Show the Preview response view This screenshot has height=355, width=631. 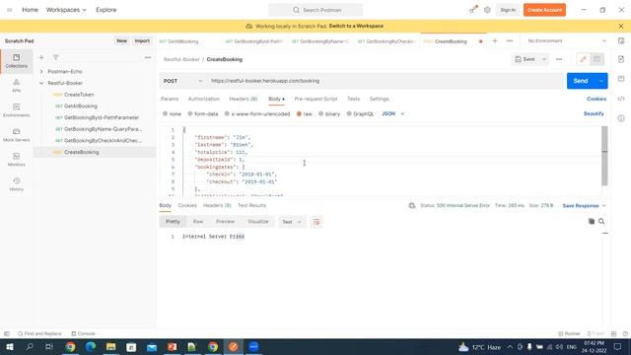(225, 222)
